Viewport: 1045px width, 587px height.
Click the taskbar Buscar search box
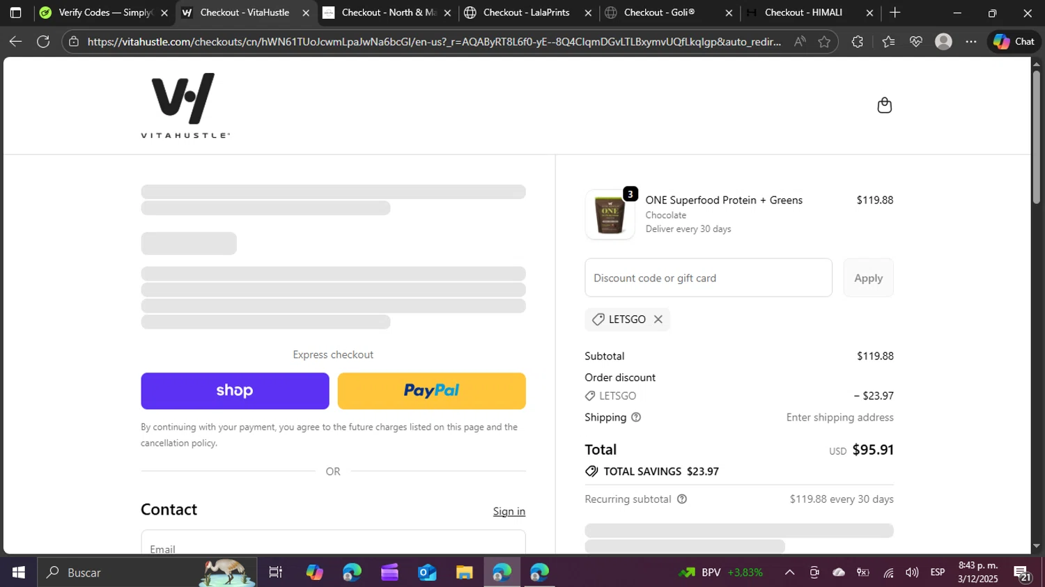(x=146, y=572)
